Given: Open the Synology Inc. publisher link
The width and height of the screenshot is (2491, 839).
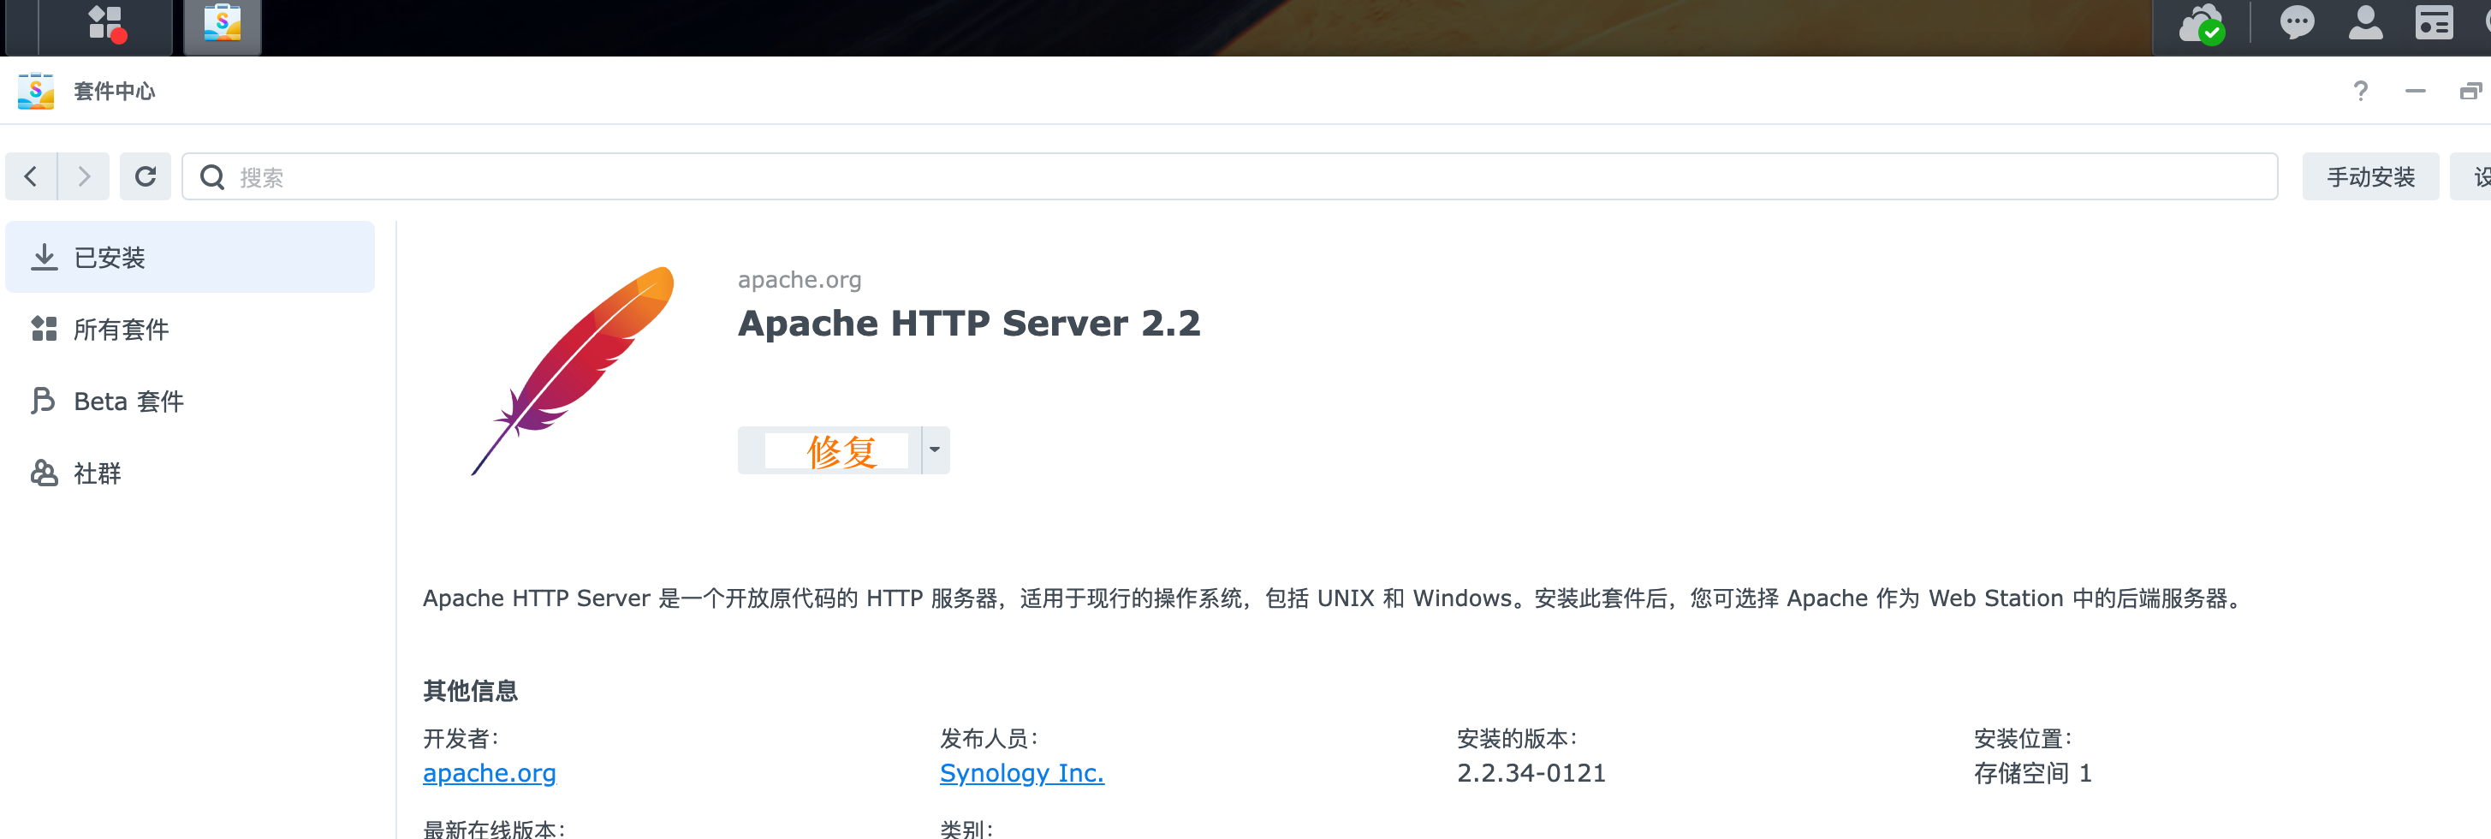Looking at the screenshot, I should [1021, 773].
